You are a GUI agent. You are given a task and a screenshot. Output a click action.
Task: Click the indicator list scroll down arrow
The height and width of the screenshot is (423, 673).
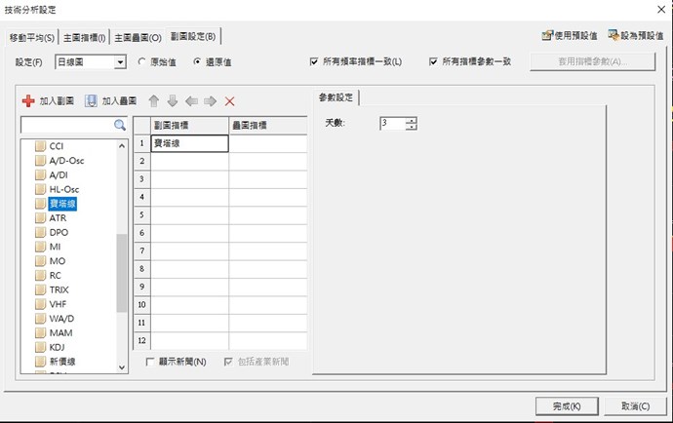pos(122,367)
